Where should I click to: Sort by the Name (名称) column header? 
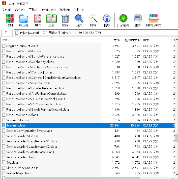point(51,40)
